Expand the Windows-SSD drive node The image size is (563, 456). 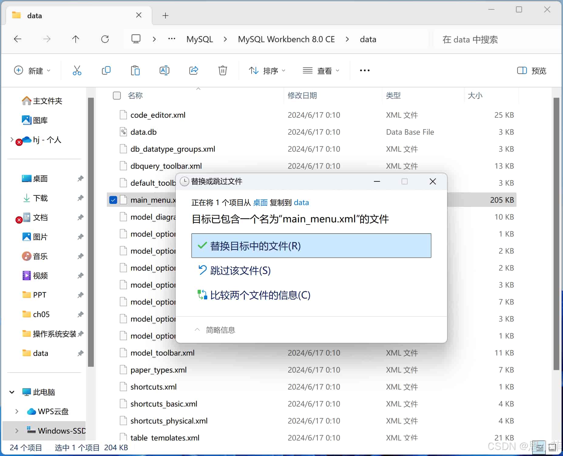[x=17, y=431]
